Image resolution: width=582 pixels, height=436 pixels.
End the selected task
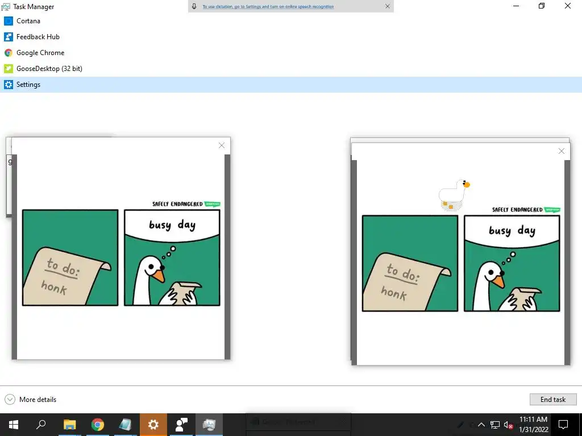coord(552,399)
